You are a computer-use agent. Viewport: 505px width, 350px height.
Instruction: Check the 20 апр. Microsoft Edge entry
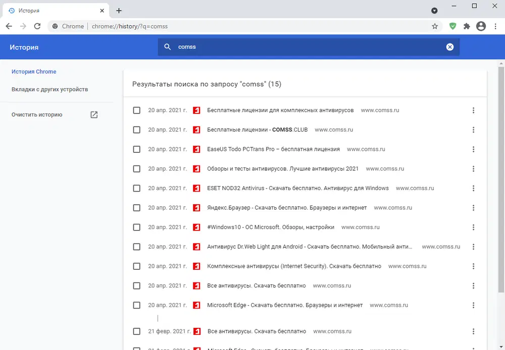click(x=136, y=305)
